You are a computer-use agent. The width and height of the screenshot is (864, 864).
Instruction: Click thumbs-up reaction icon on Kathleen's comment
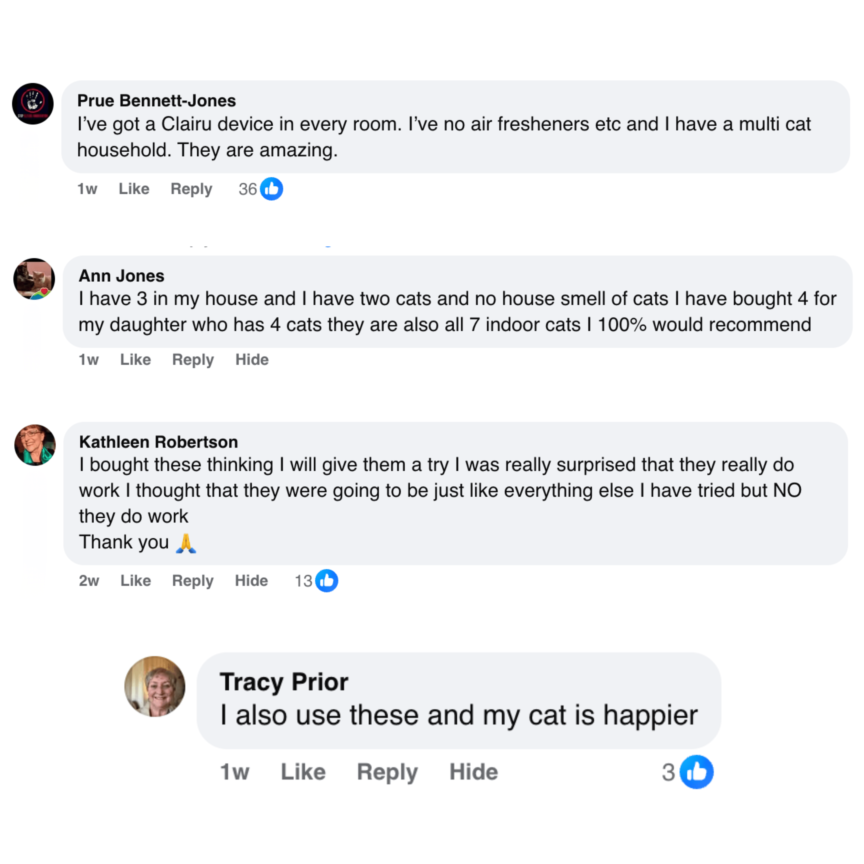(326, 580)
